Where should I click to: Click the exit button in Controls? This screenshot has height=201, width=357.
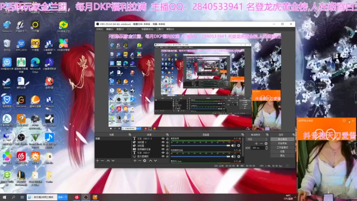pos(282,155)
